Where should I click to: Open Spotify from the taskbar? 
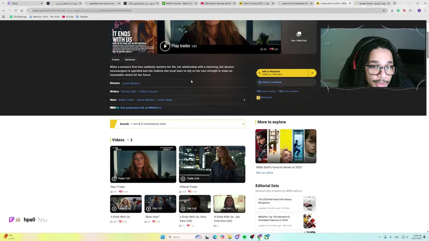tap(244, 237)
